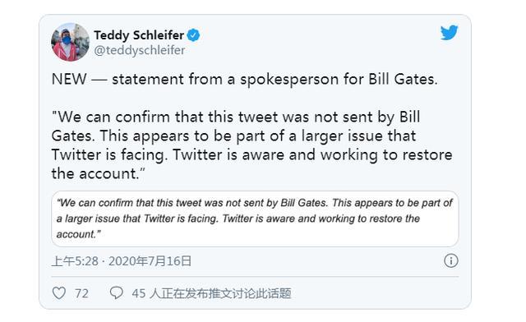Click "We can confirm" tweet text line

pyautogui.click(x=236, y=117)
